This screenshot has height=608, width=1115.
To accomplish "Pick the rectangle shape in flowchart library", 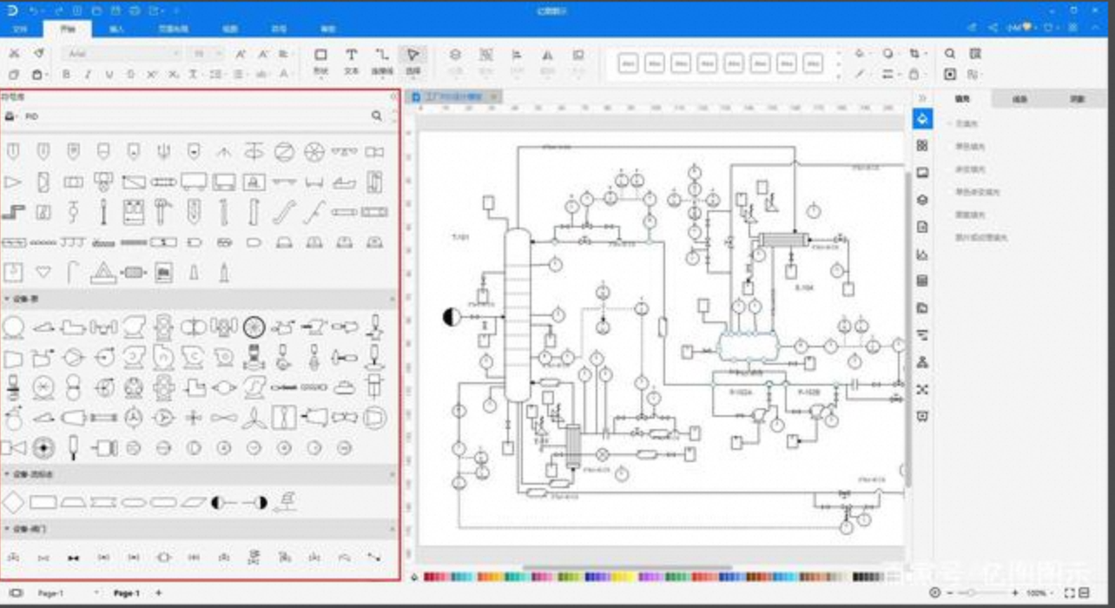I will [43, 502].
